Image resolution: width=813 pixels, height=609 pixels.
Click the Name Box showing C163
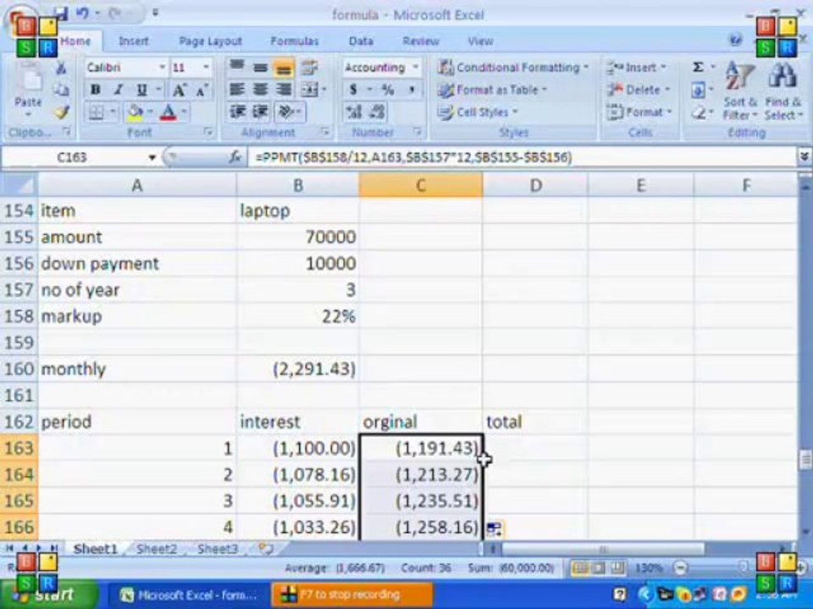[x=73, y=157]
